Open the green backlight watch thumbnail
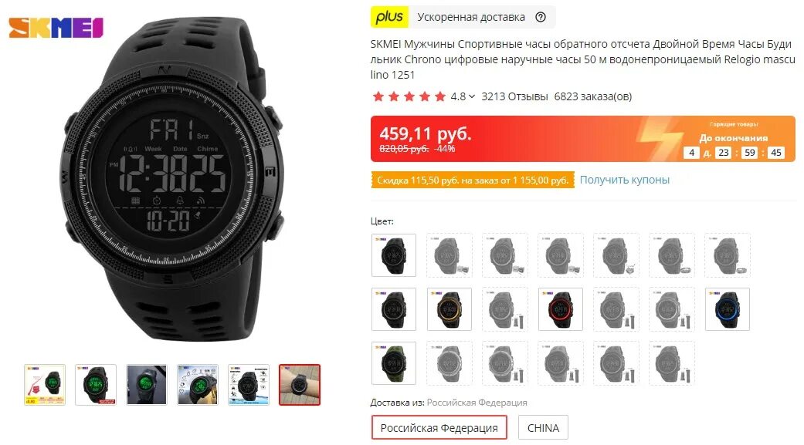The image size is (804, 445). (95, 385)
